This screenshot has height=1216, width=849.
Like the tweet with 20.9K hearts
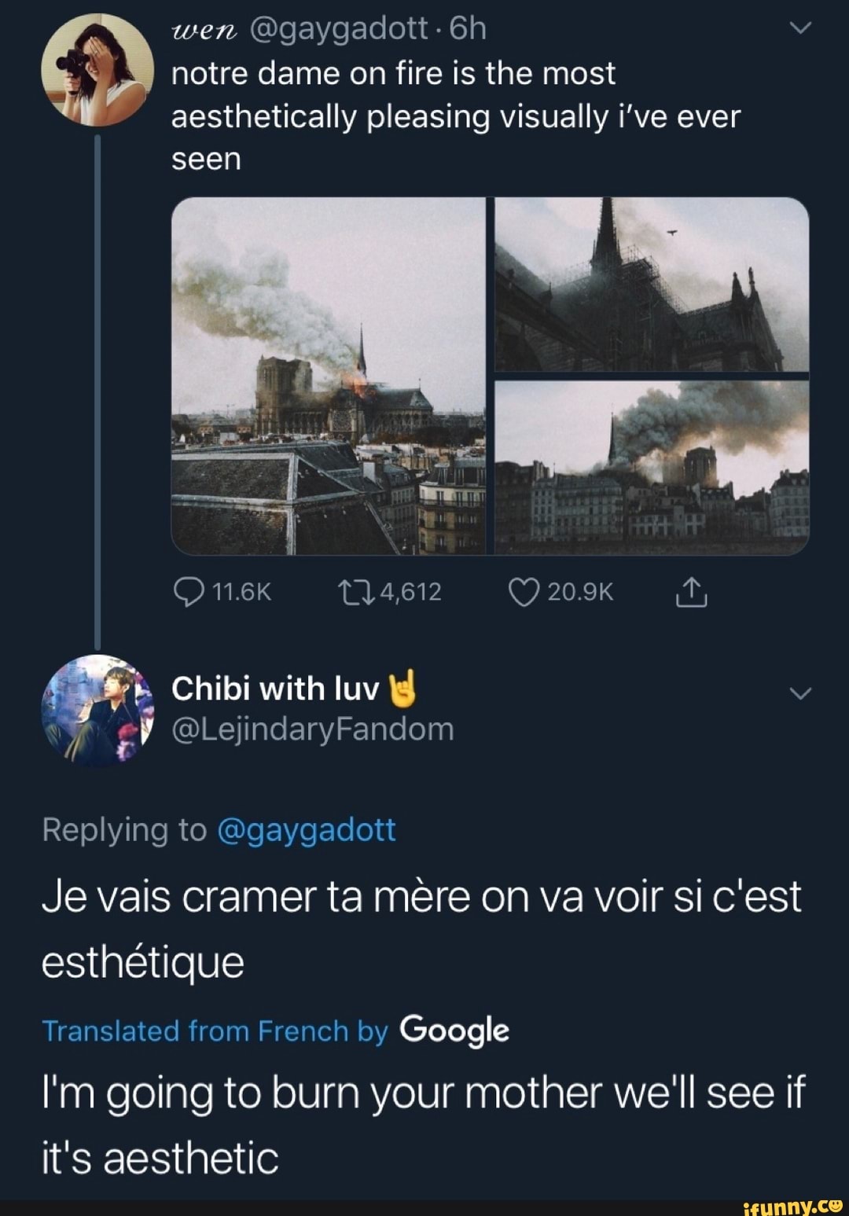[x=524, y=592]
